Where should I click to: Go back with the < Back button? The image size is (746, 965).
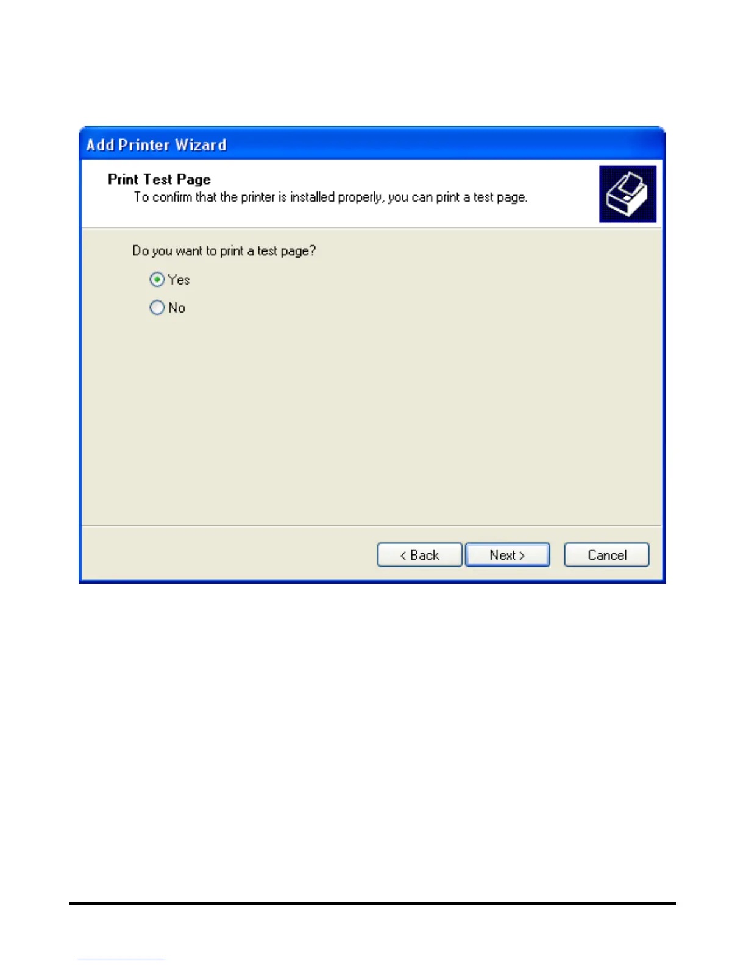(419, 555)
